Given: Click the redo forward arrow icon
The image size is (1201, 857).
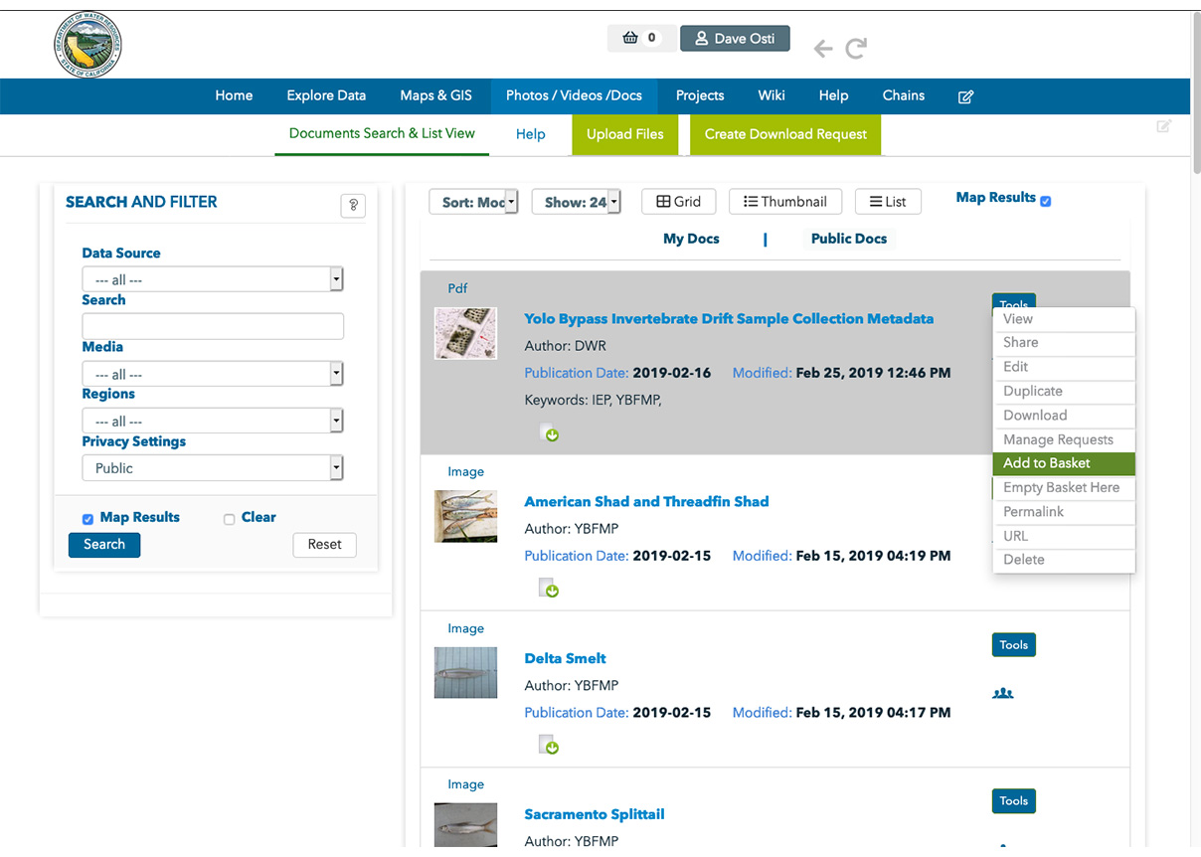Looking at the screenshot, I should [x=856, y=48].
